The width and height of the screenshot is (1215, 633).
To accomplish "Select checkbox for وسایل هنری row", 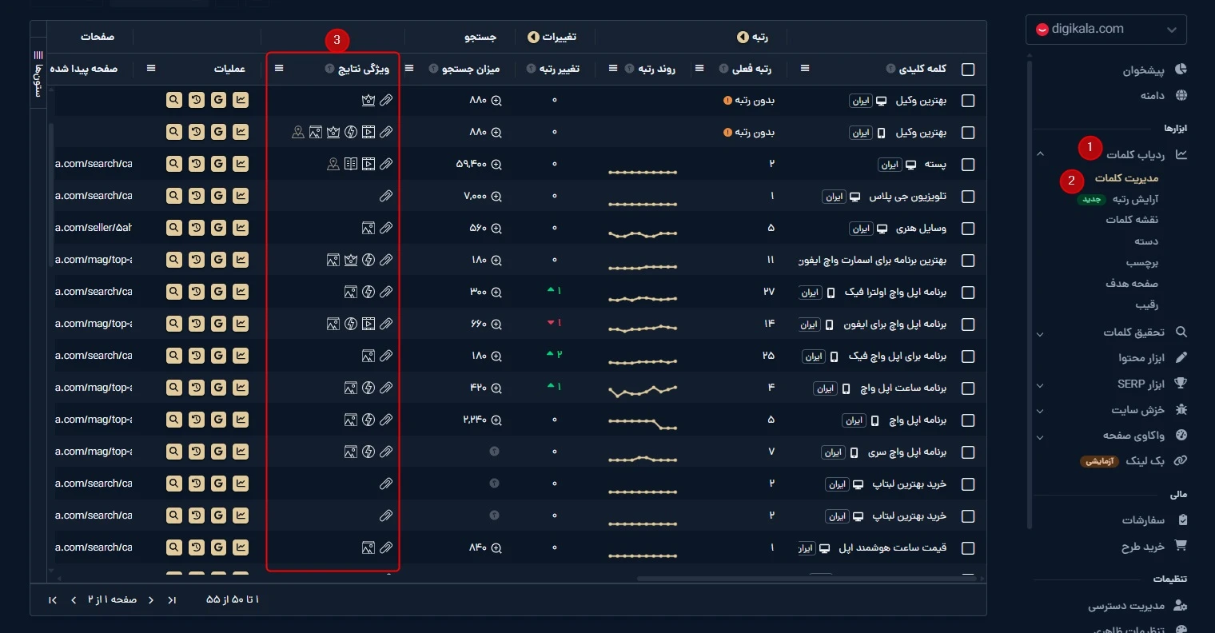I will click(x=968, y=229).
